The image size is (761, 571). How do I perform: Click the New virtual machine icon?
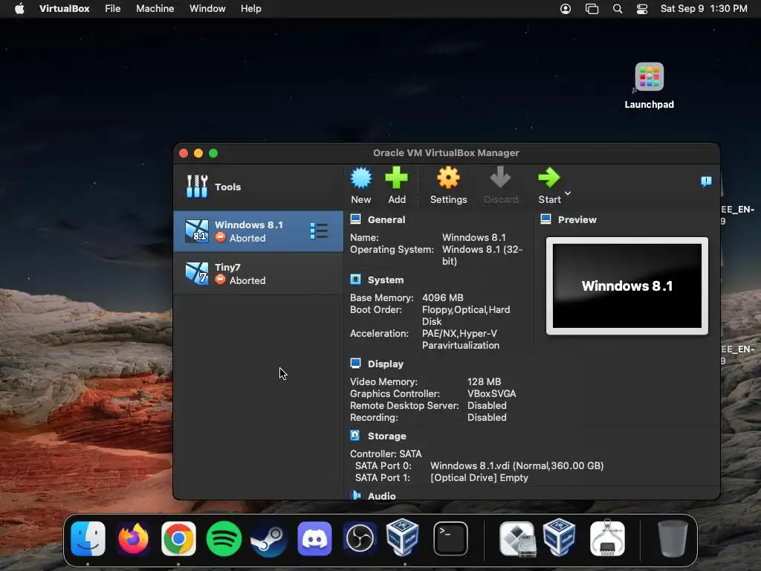tap(361, 178)
